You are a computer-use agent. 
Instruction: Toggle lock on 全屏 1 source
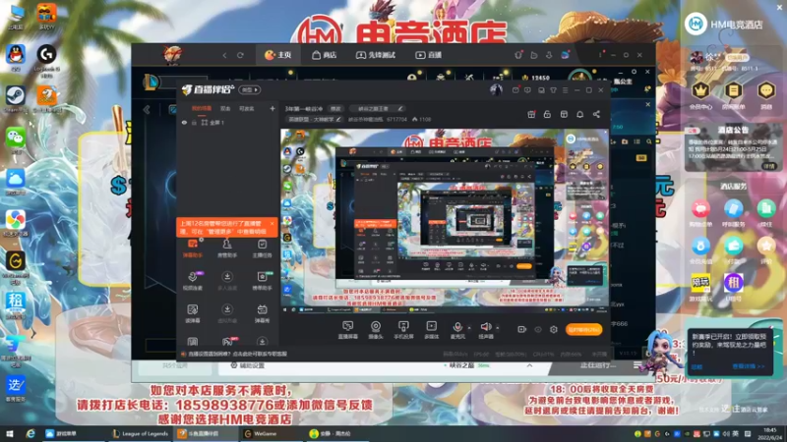click(x=194, y=122)
